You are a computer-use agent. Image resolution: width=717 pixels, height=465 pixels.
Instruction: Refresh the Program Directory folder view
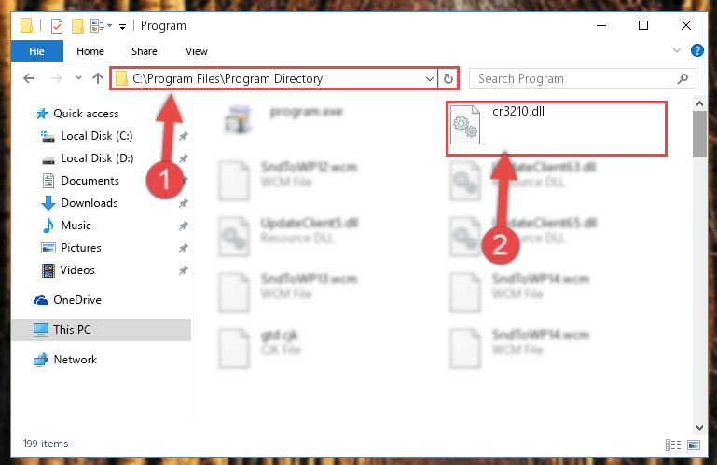click(448, 78)
